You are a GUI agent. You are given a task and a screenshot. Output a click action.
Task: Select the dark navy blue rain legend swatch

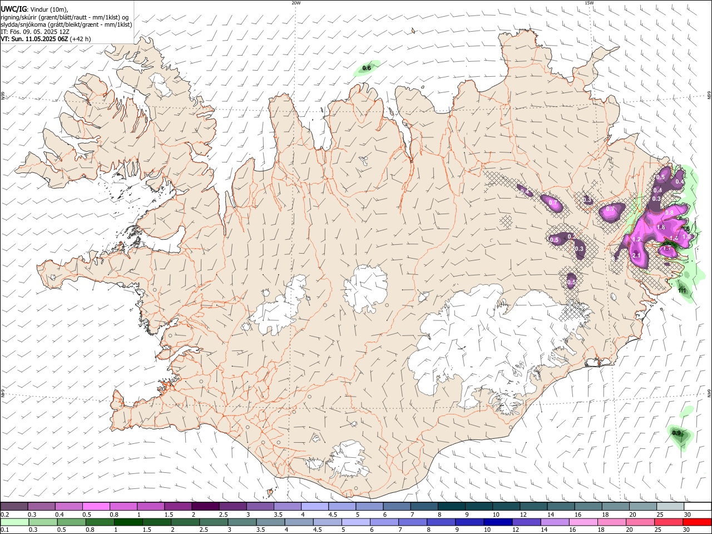[497, 522]
